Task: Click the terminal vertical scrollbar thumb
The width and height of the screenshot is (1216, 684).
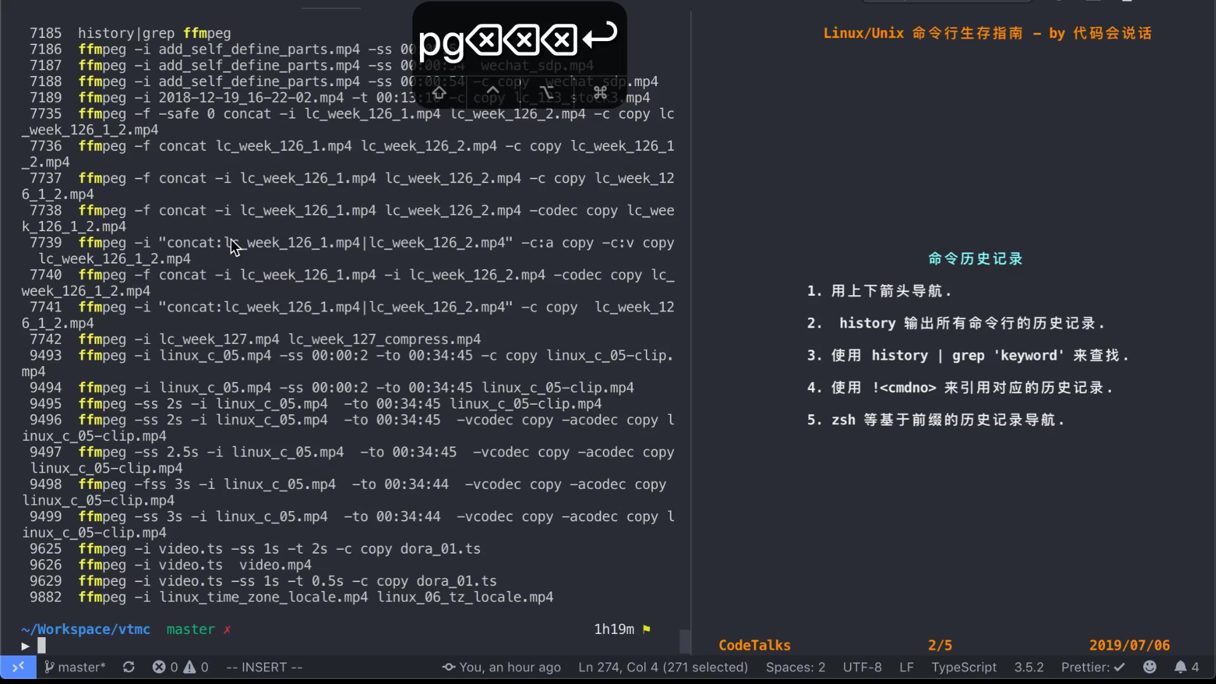Action: point(685,641)
